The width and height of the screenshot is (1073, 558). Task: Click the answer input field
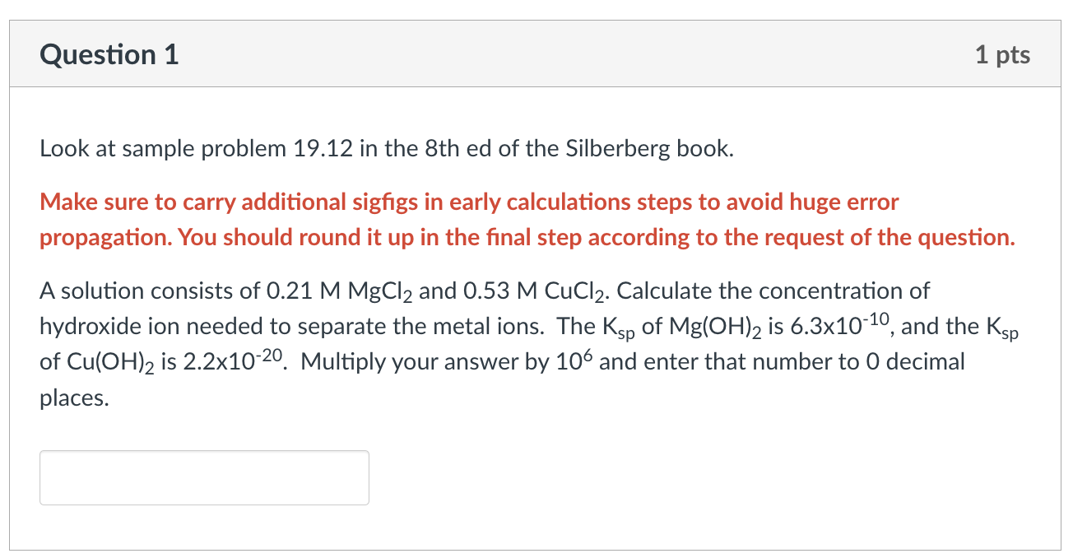click(x=203, y=477)
